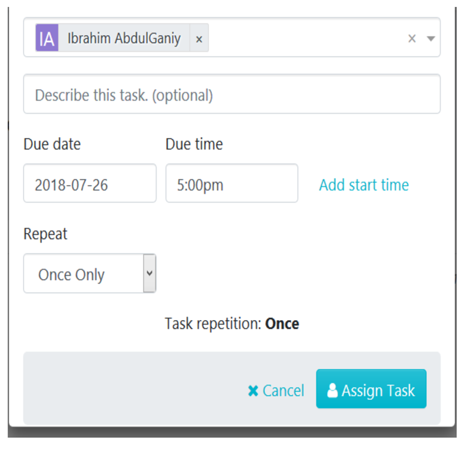Click the person icon in Assign Task

[x=333, y=391]
